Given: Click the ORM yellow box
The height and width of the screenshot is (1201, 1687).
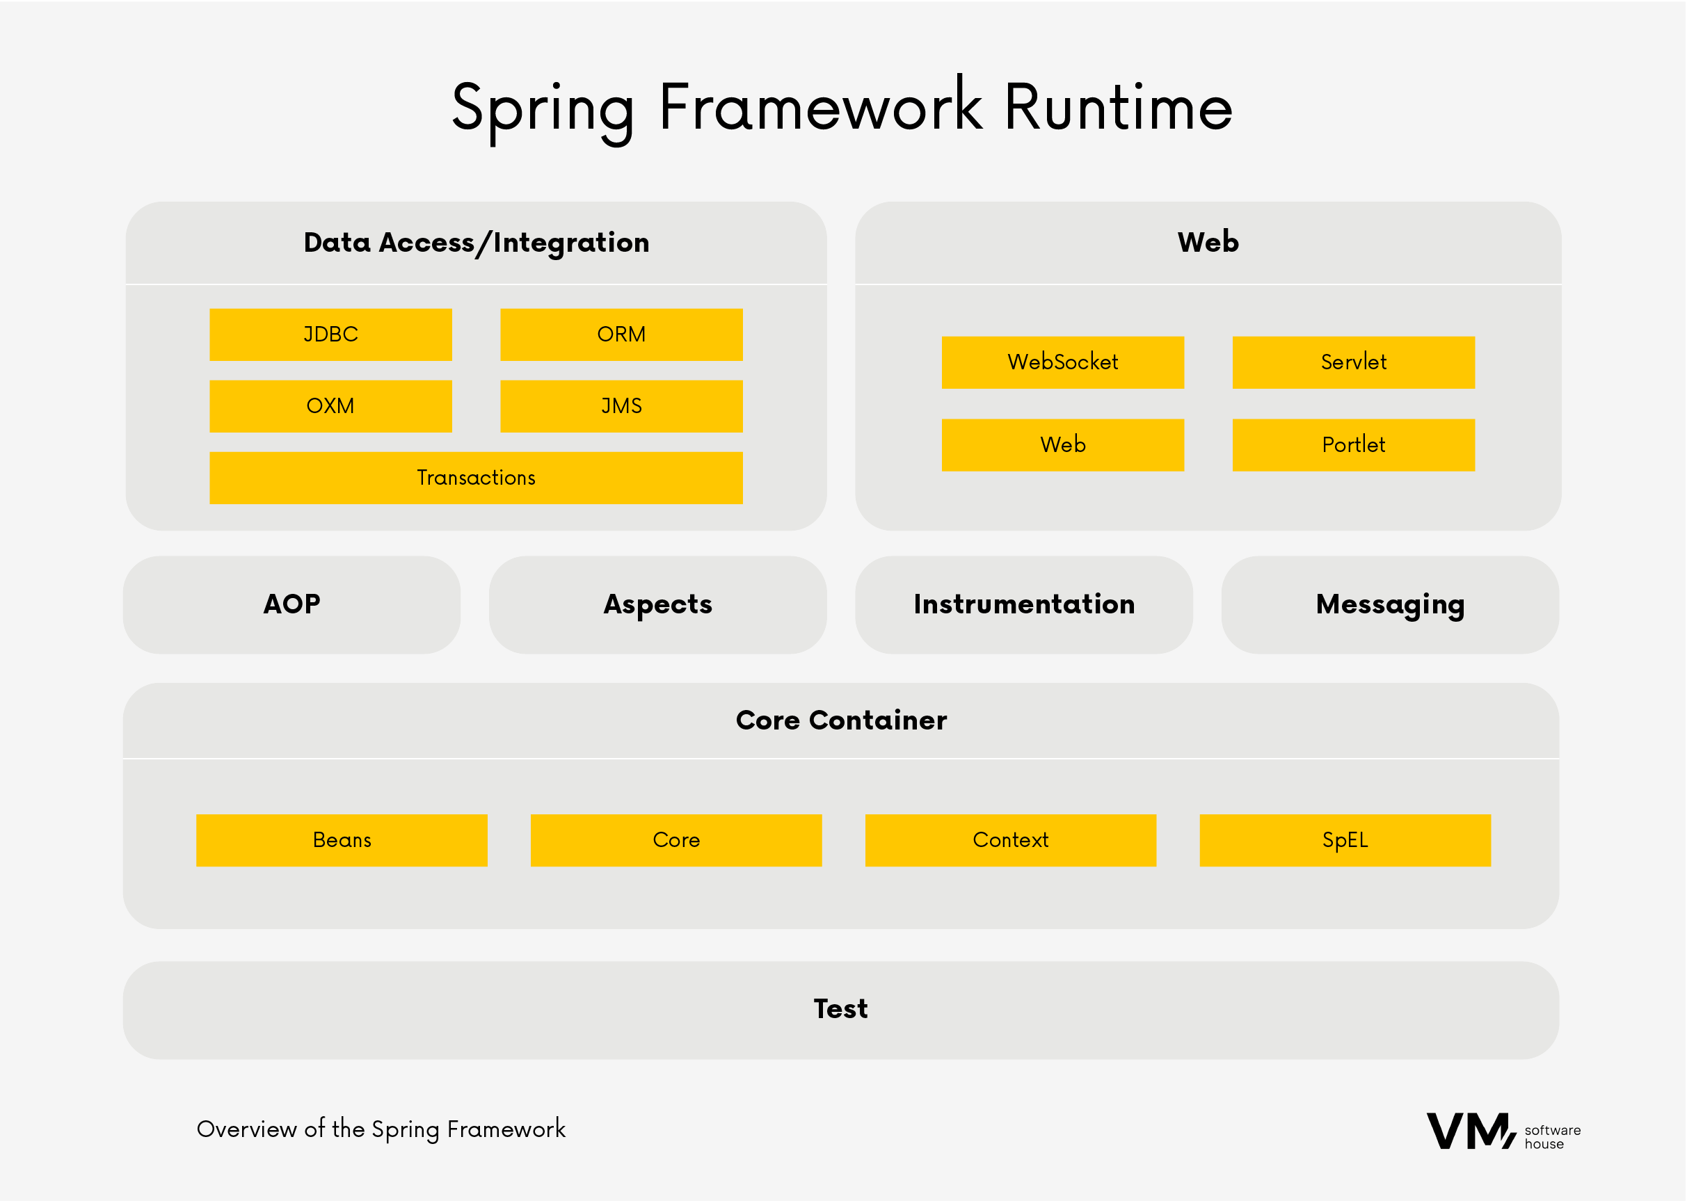Looking at the screenshot, I should click(x=621, y=334).
